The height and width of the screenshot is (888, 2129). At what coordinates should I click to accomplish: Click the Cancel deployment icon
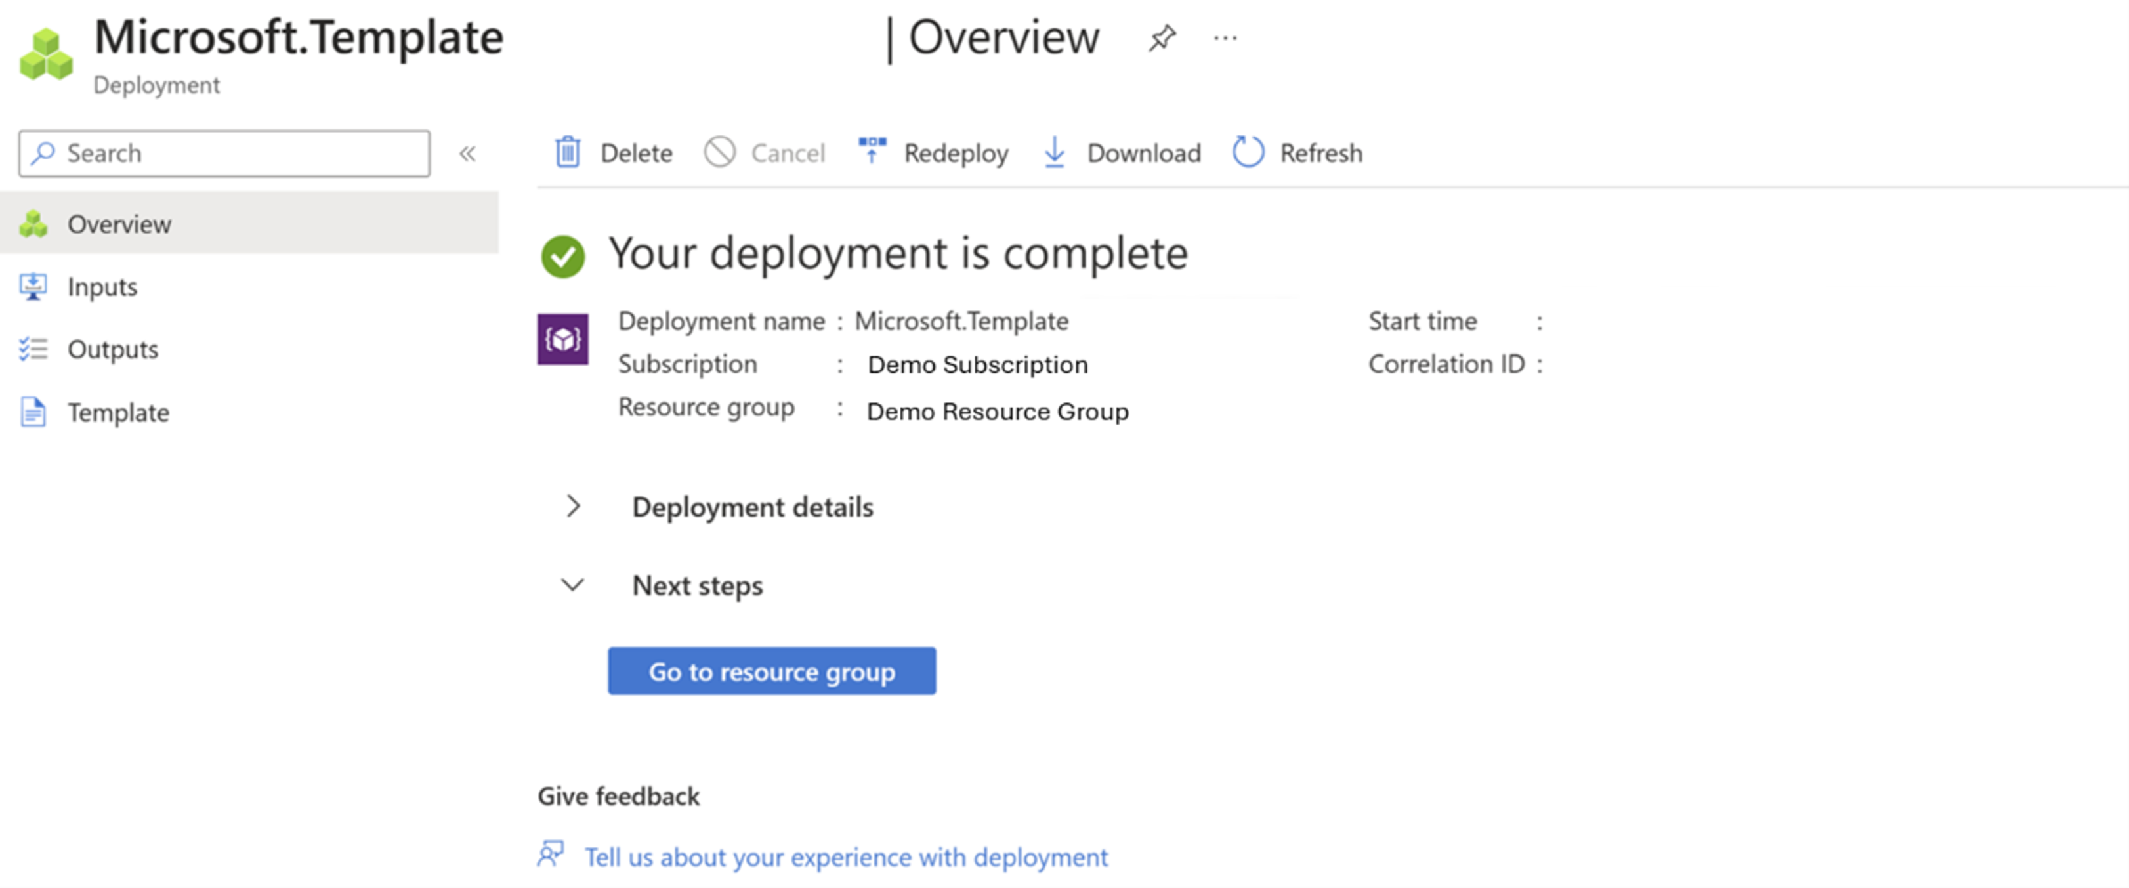720,152
